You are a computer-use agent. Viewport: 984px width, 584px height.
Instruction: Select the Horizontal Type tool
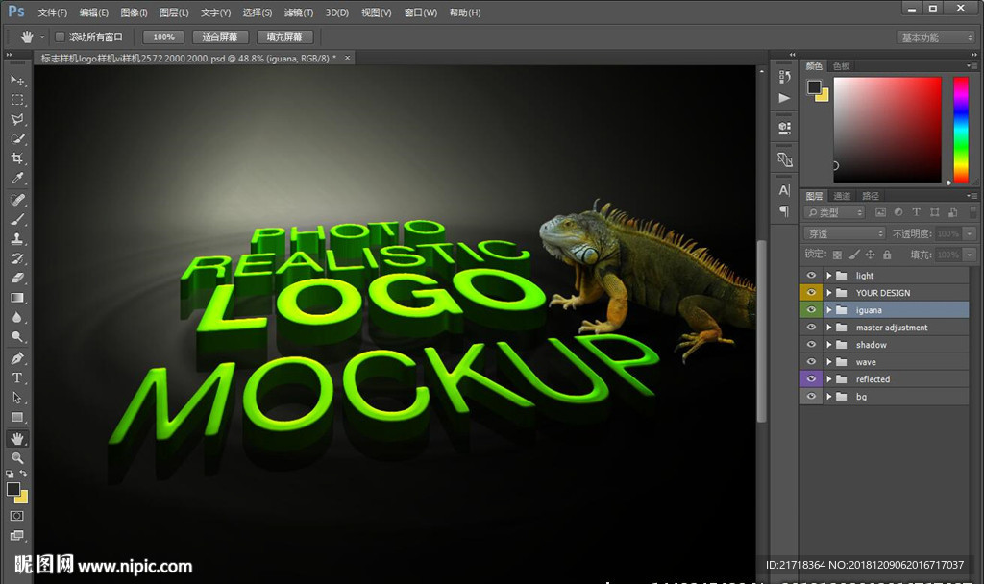coord(17,377)
